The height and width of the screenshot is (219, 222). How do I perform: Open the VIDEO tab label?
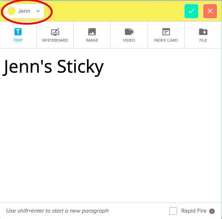(x=129, y=40)
